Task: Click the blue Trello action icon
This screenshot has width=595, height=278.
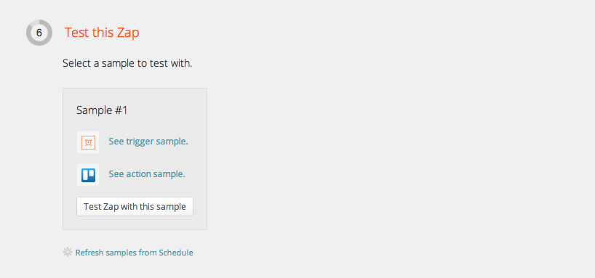Action: pyautogui.click(x=88, y=175)
